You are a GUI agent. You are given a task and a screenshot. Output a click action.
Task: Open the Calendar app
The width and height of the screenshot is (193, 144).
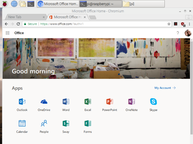point(22,124)
